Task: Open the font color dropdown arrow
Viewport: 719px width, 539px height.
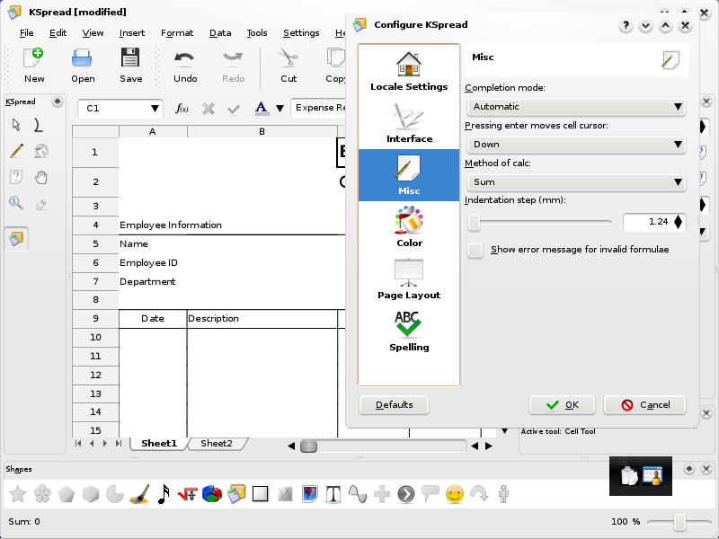Action: tap(280, 109)
